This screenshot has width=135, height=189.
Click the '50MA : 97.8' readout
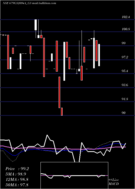point(17,185)
